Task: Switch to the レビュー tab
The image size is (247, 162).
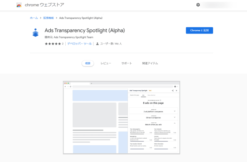Action: point(106,63)
